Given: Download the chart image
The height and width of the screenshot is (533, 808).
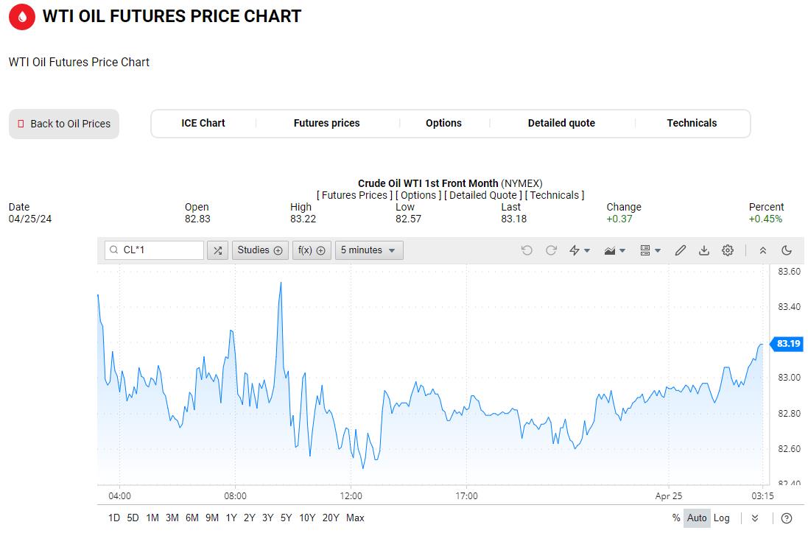Looking at the screenshot, I should pyautogui.click(x=704, y=250).
